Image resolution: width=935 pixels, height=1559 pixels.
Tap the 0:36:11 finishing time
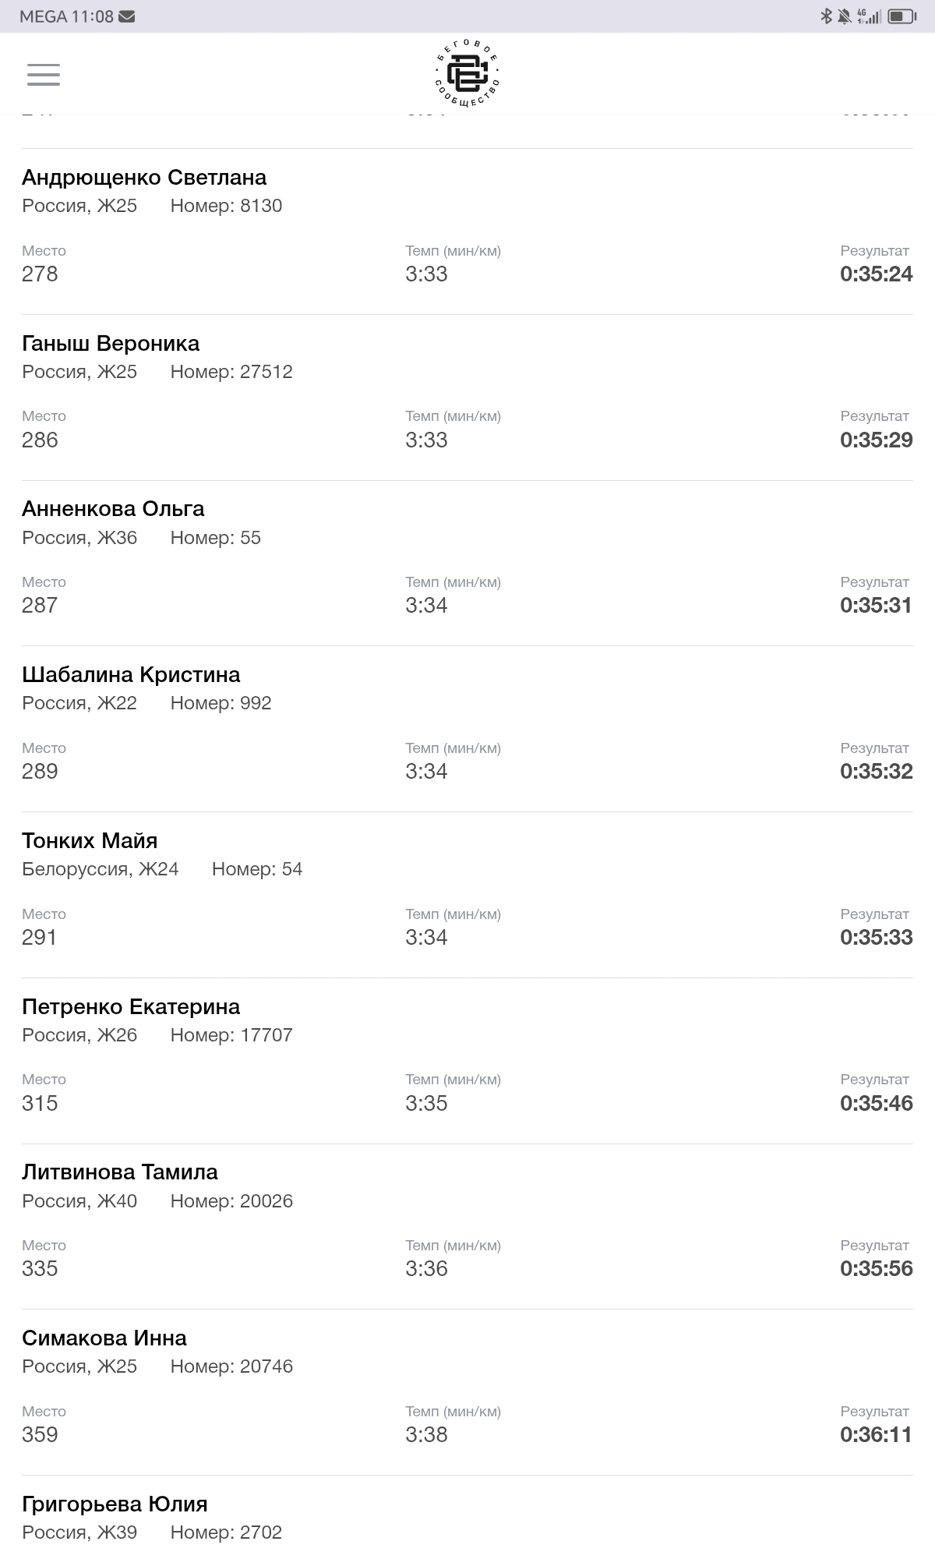[x=876, y=1434]
